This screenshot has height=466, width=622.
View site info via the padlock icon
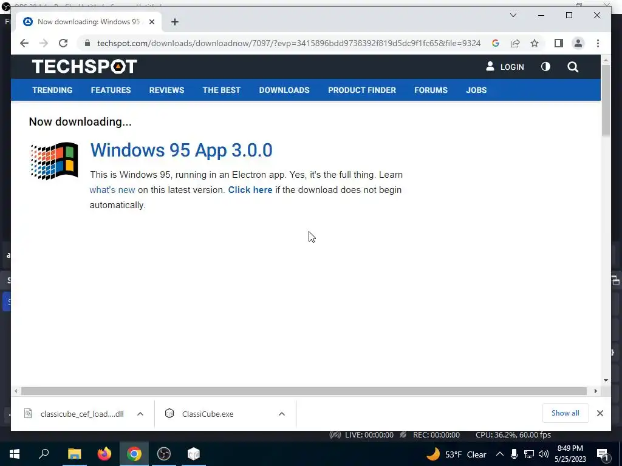point(87,43)
